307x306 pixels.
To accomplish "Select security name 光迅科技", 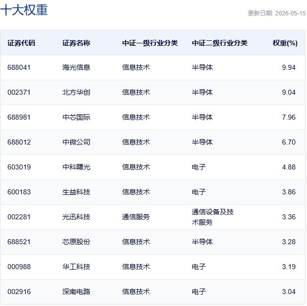I will pyautogui.click(x=76, y=217).
